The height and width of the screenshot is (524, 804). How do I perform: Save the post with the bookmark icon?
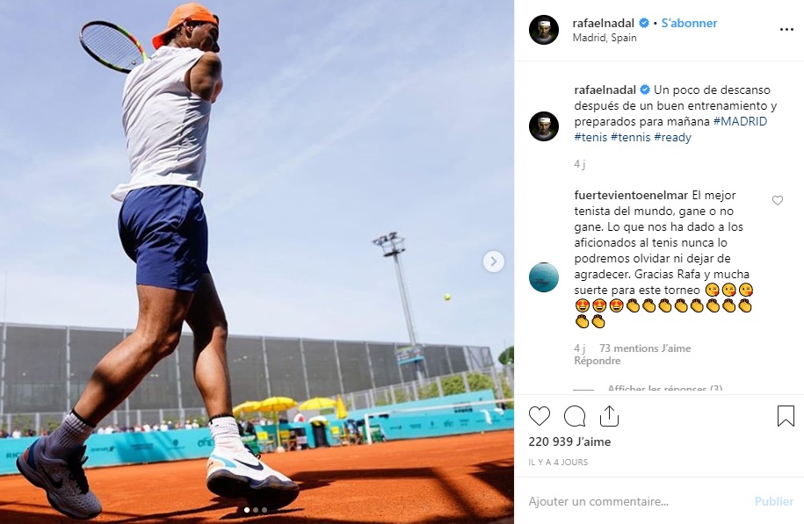786,416
